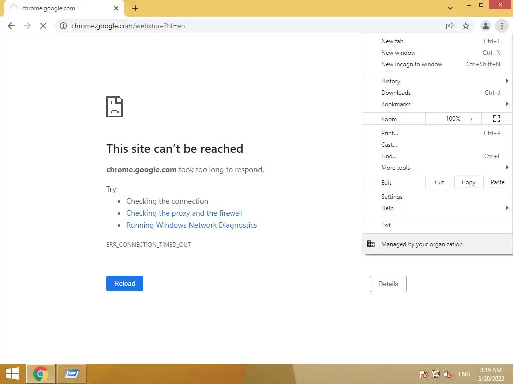
Task: Click the Details button
Action: [388, 284]
